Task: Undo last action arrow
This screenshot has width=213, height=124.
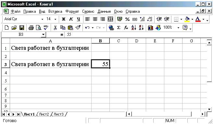Action: point(87,28)
